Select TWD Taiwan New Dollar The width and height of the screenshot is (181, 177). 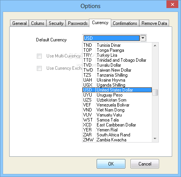coord(117,70)
